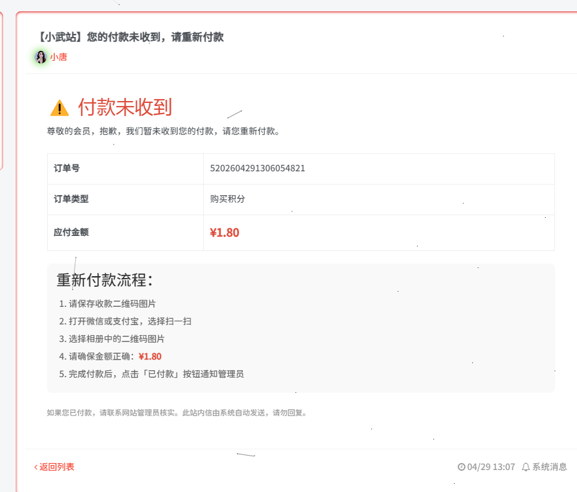Viewport: 577px width, 492px height.
Task: Click the warning triangle icon
Action: tap(60, 107)
